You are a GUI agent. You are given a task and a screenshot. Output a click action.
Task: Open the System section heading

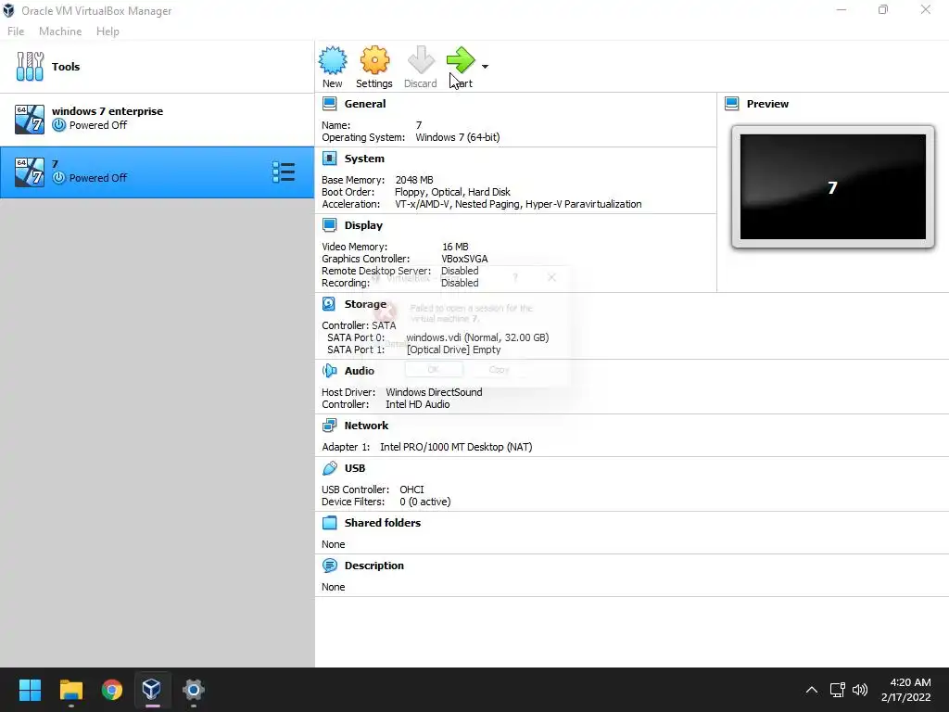pyautogui.click(x=364, y=159)
